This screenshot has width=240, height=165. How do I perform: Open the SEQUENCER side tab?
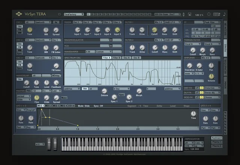[225, 67]
